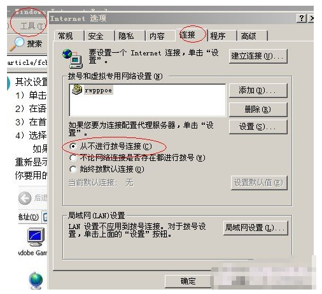This screenshot has height=294, width=322.
Task: Open the Adobe Gamma monitor icon
Action: point(36,237)
